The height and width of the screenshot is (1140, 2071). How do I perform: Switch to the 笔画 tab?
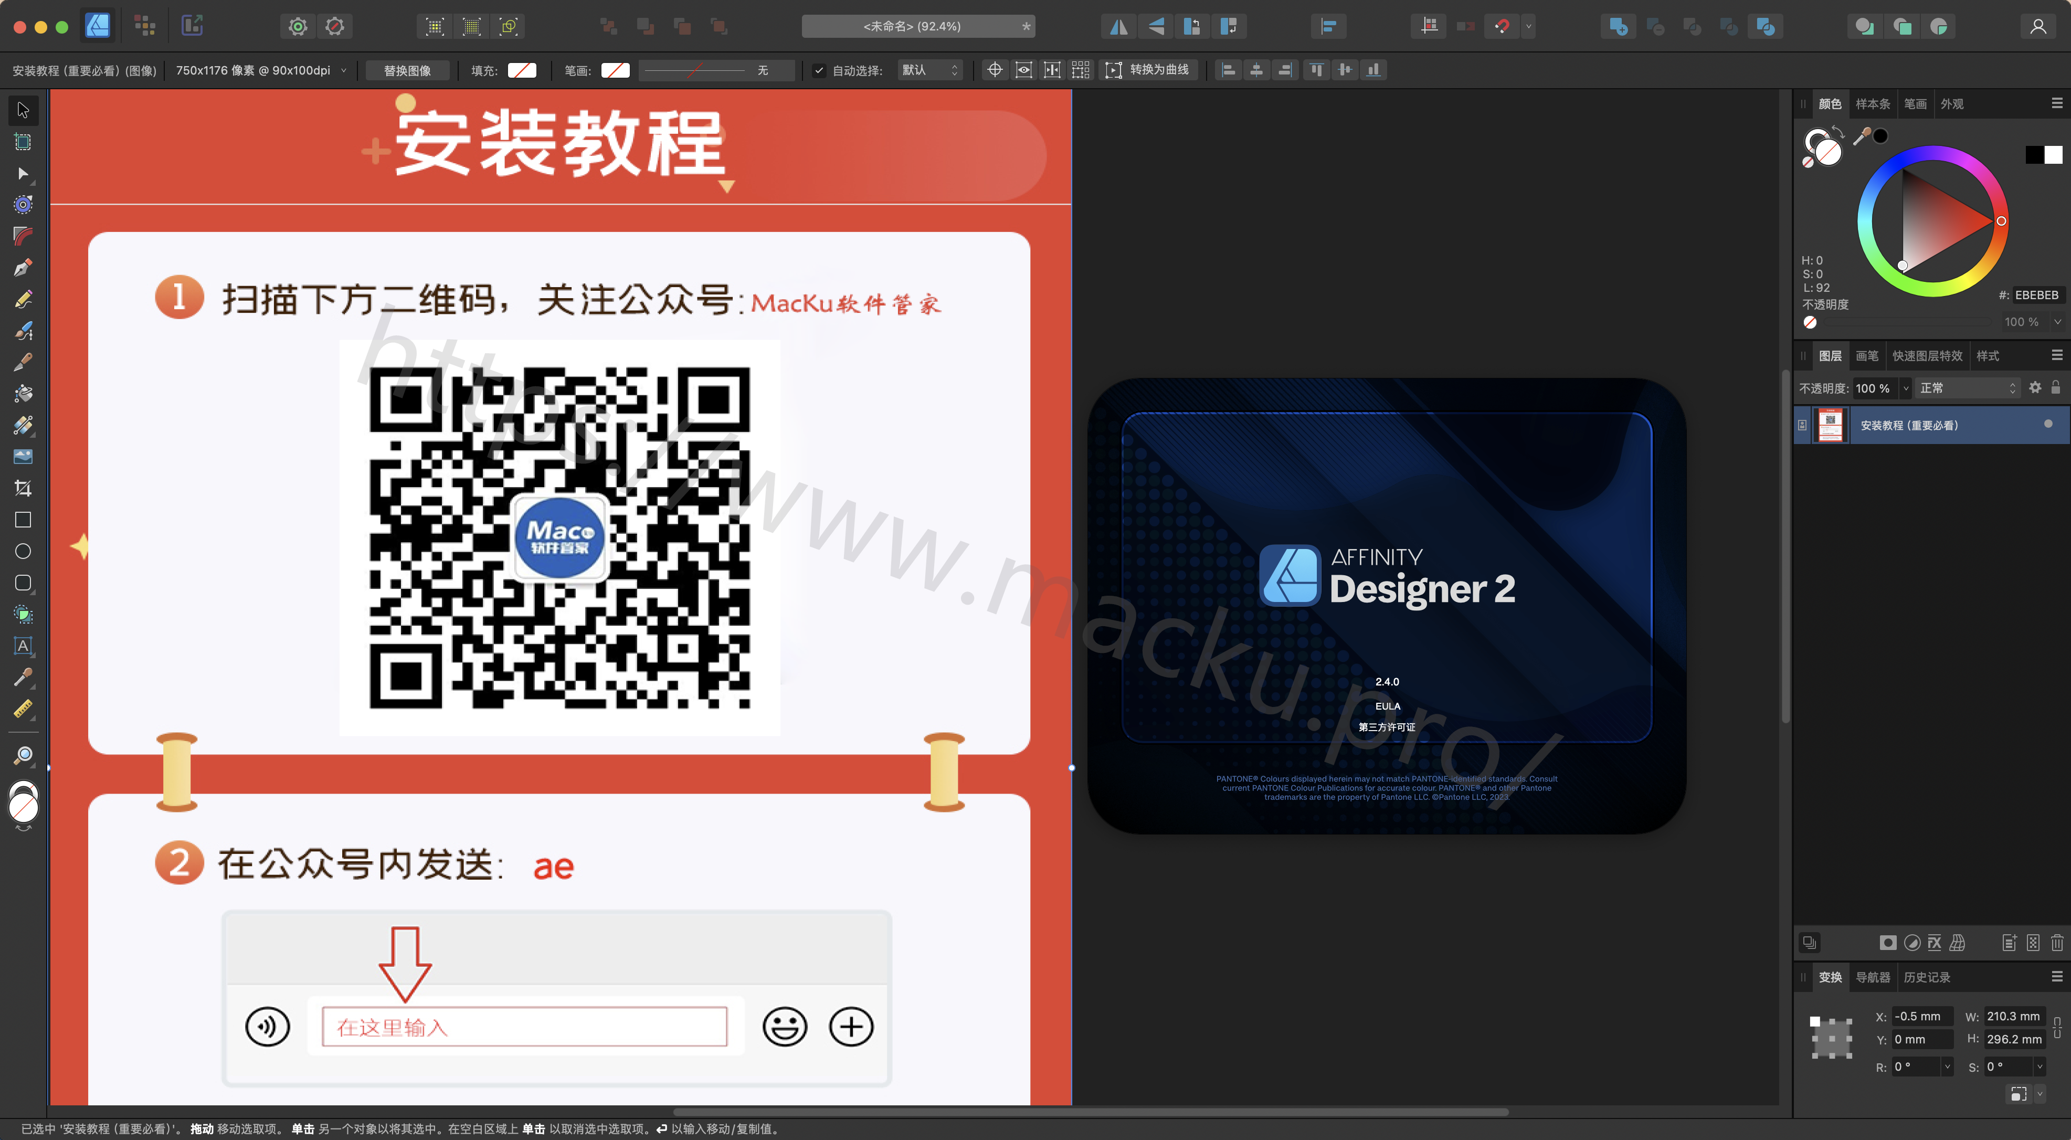pos(1916,104)
